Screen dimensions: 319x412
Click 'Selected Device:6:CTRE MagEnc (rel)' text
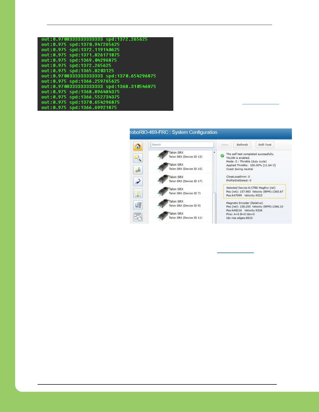coord(251,188)
